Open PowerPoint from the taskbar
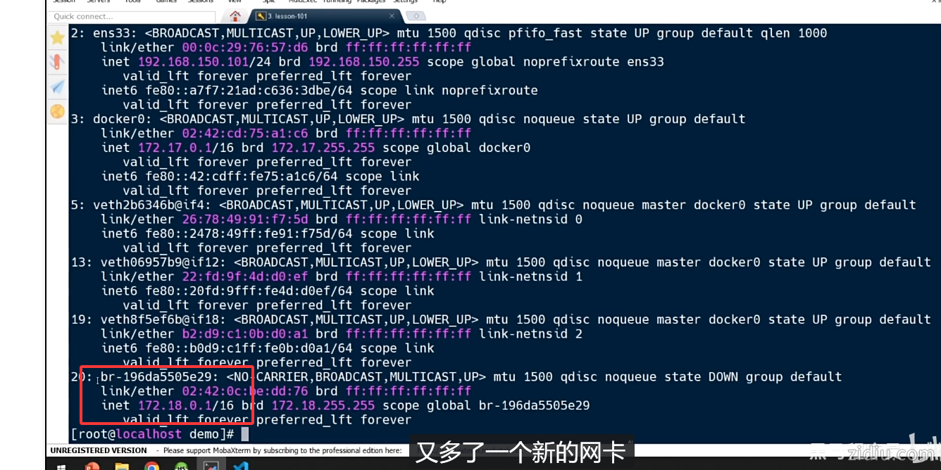This screenshot has width=941, height=470. (92, 465)
